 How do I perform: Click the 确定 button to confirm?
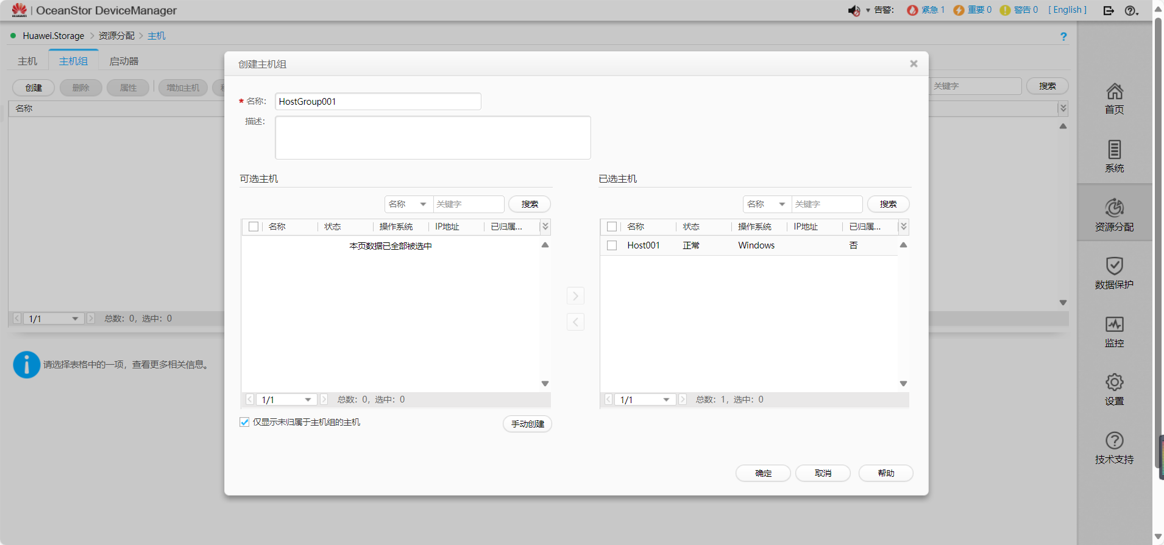(763, 473)
